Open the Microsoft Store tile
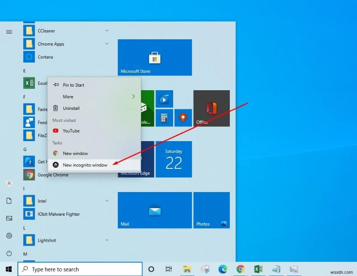Viewport: 357px width, 276px height. click(x=155, y=57)
